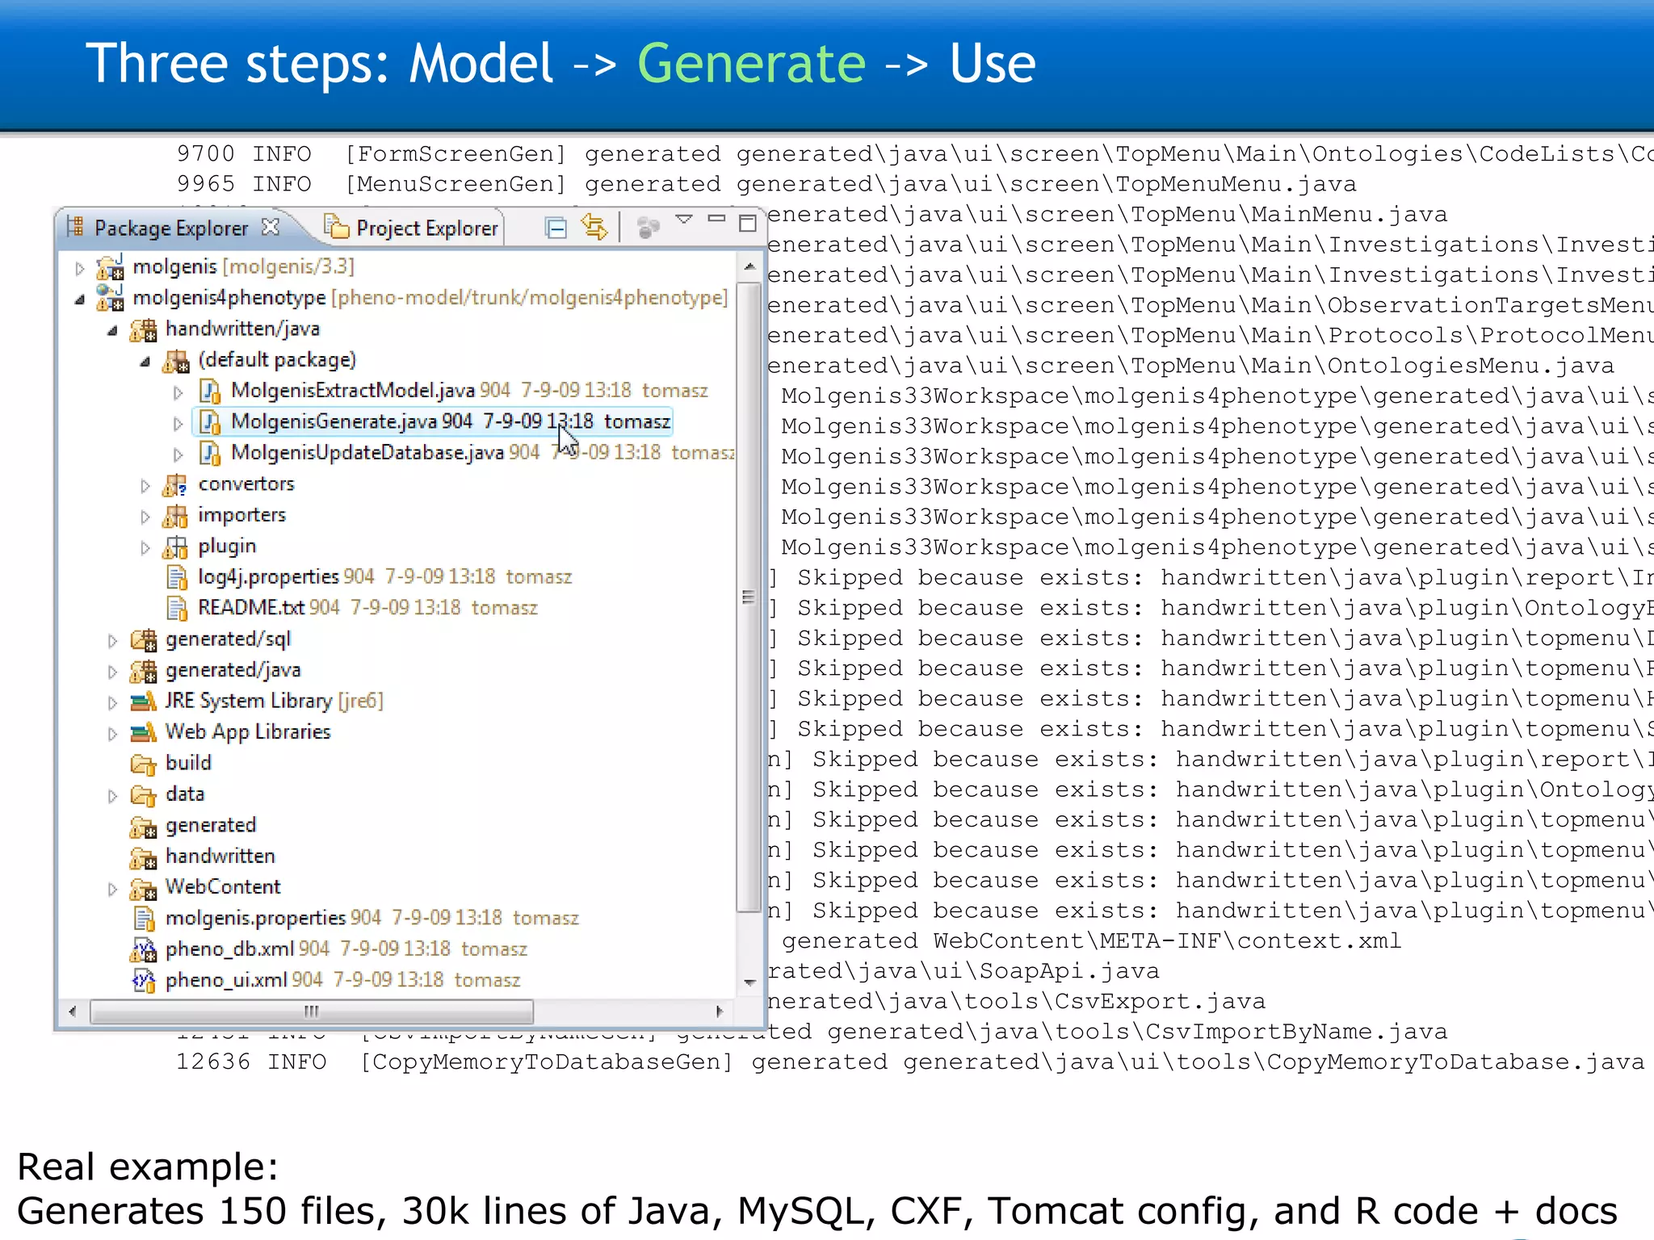Expand the generated/sql source folder
The height and width of the screenshot is (1240, 1654).
(x=112, y=641)
